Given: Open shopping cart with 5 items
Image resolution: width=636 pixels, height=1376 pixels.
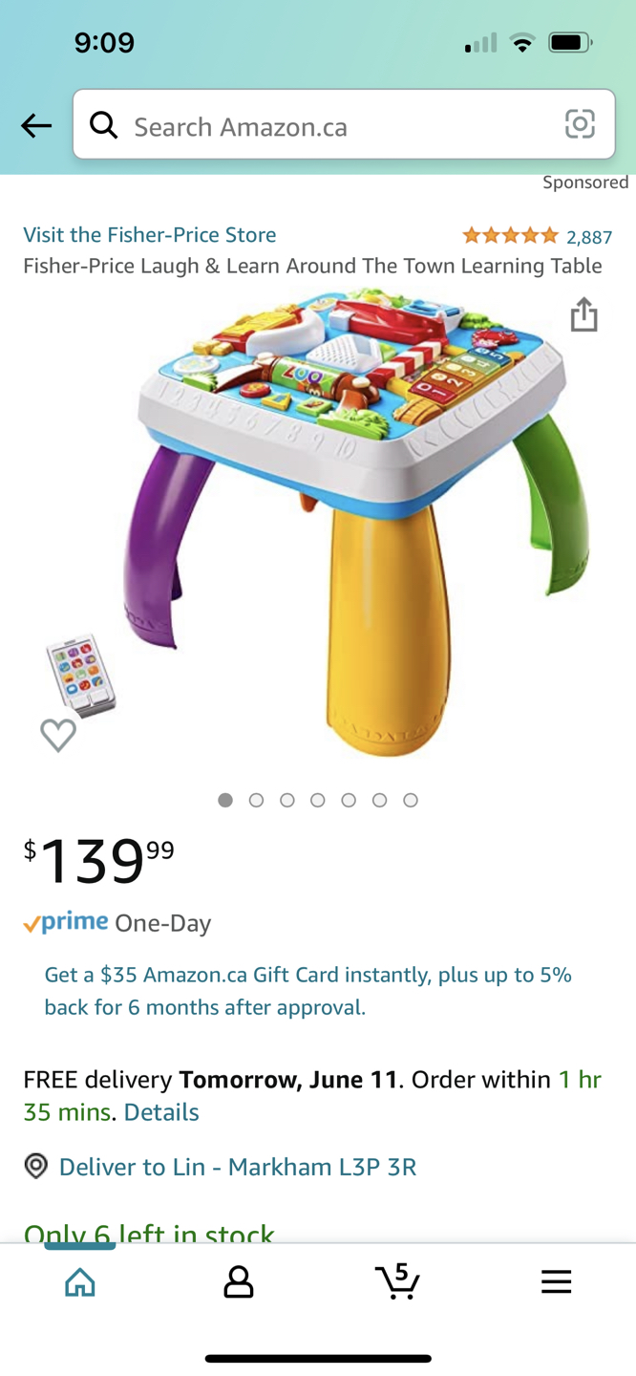Looking at the screenshot, I should click(x=397, y=1280).
